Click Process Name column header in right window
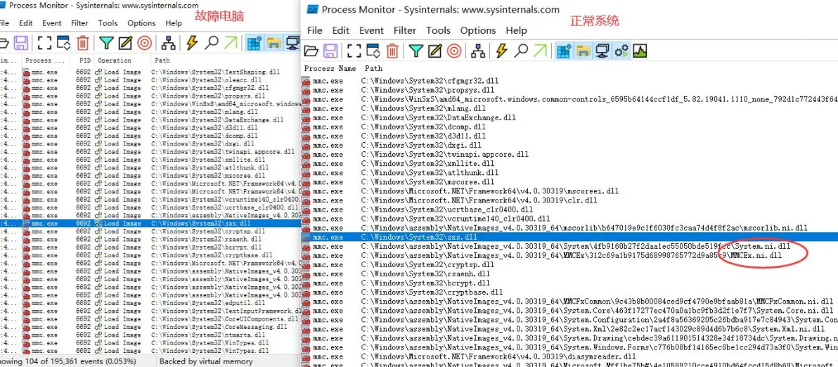 [x=330, y=68]
